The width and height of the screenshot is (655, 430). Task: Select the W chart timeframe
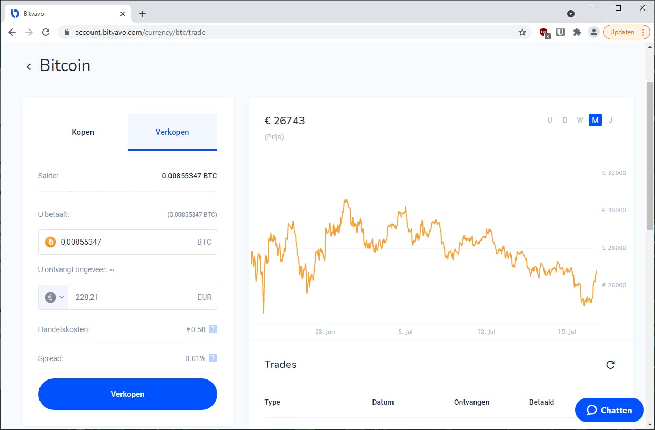tap(580, 120)
